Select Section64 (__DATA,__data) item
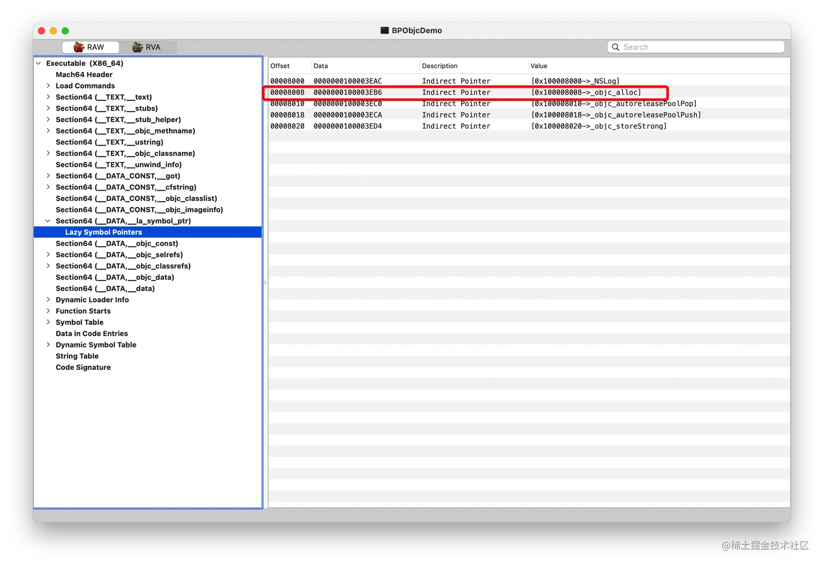The height and width of the screenshot is (566, 824). coord(105,289)
